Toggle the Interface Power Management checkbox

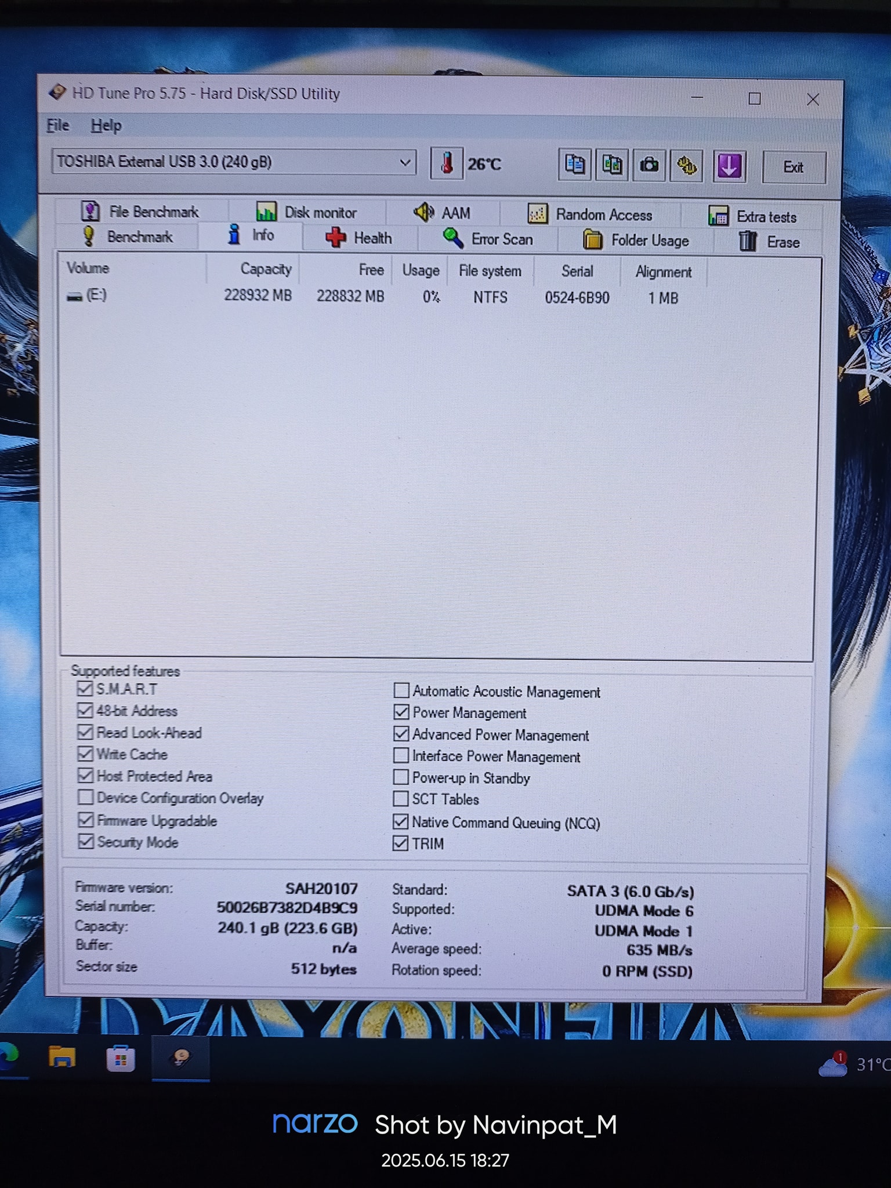[x=401, y=755]
